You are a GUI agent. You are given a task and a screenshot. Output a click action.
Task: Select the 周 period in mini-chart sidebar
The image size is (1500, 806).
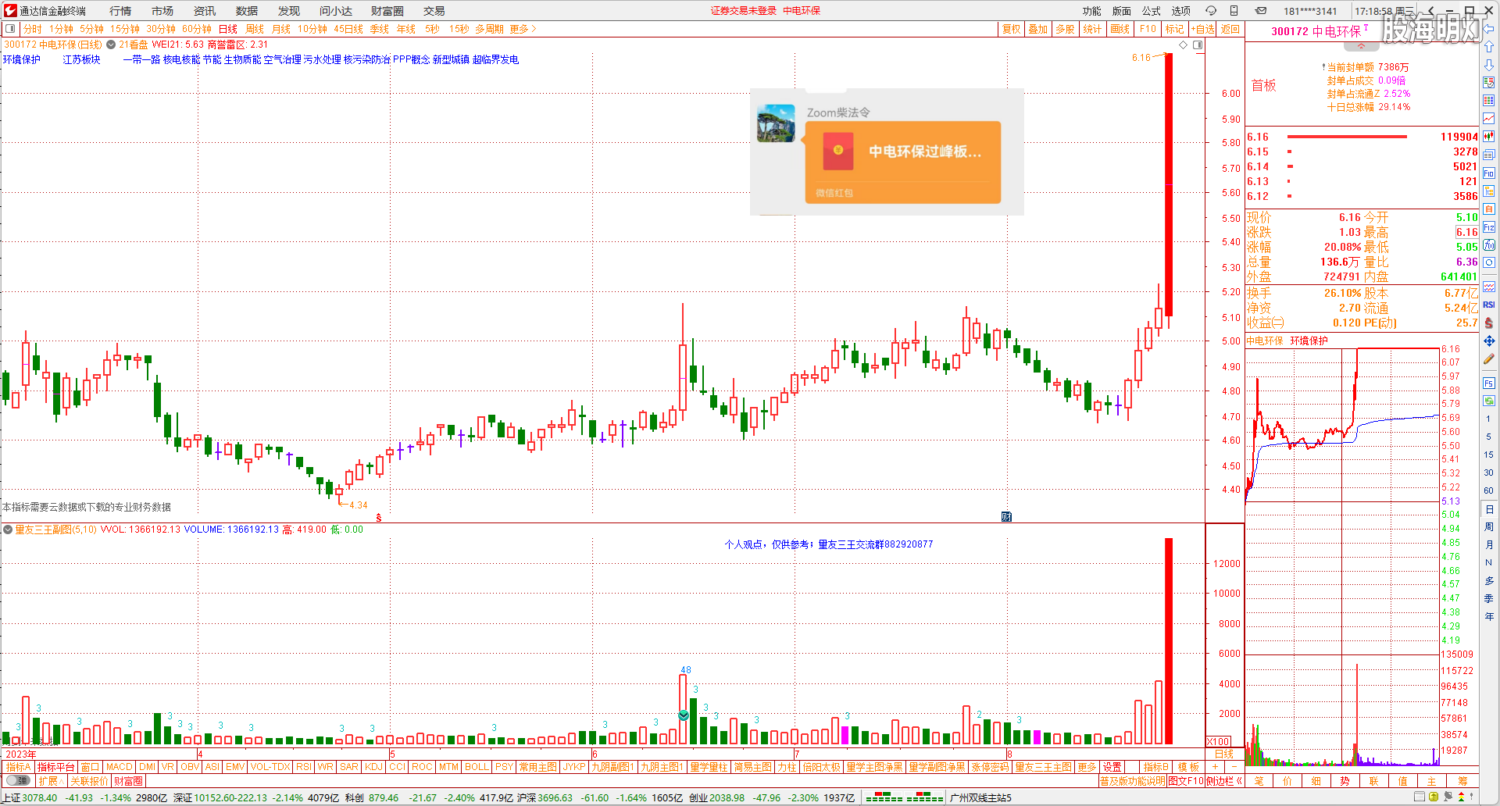pos(1489,526)
